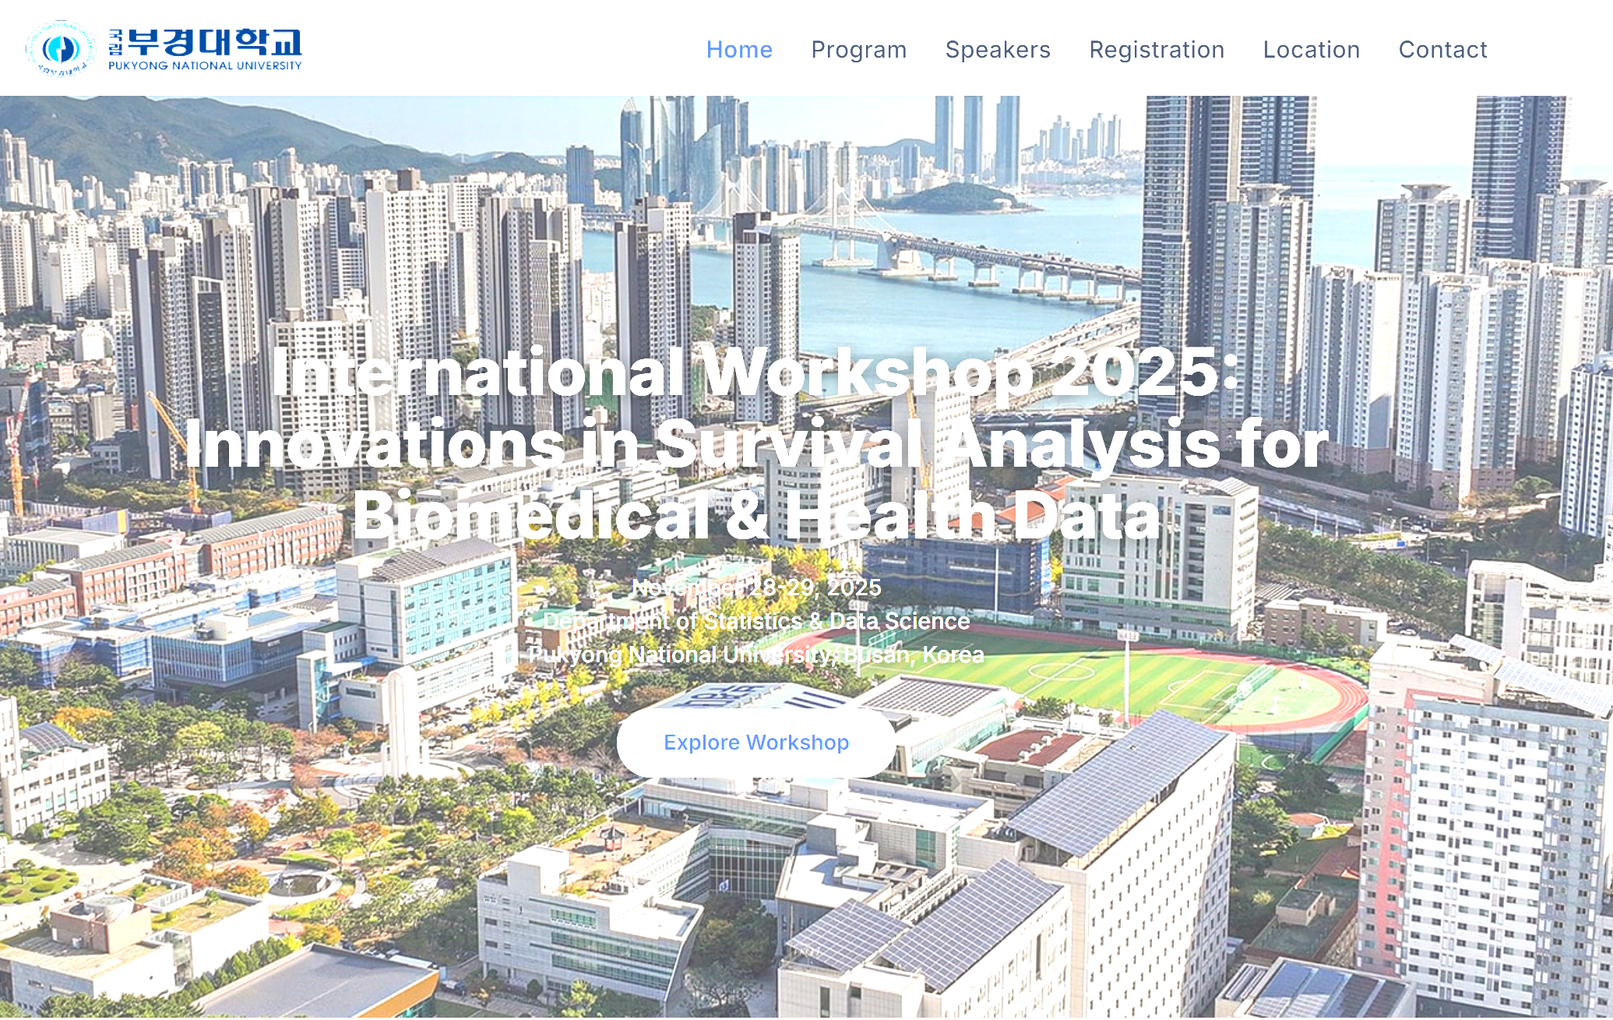Click 'PUKYONG NATIONAL UNIVERSITY' English logo text
Image resolution: width=1613 pixels, height=1020 pixels.
[x=205, y=66]
